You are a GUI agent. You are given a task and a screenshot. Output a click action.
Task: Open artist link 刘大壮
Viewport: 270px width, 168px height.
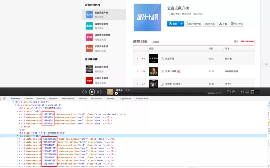228,84
